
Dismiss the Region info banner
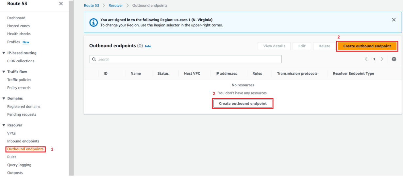point(394,20)
